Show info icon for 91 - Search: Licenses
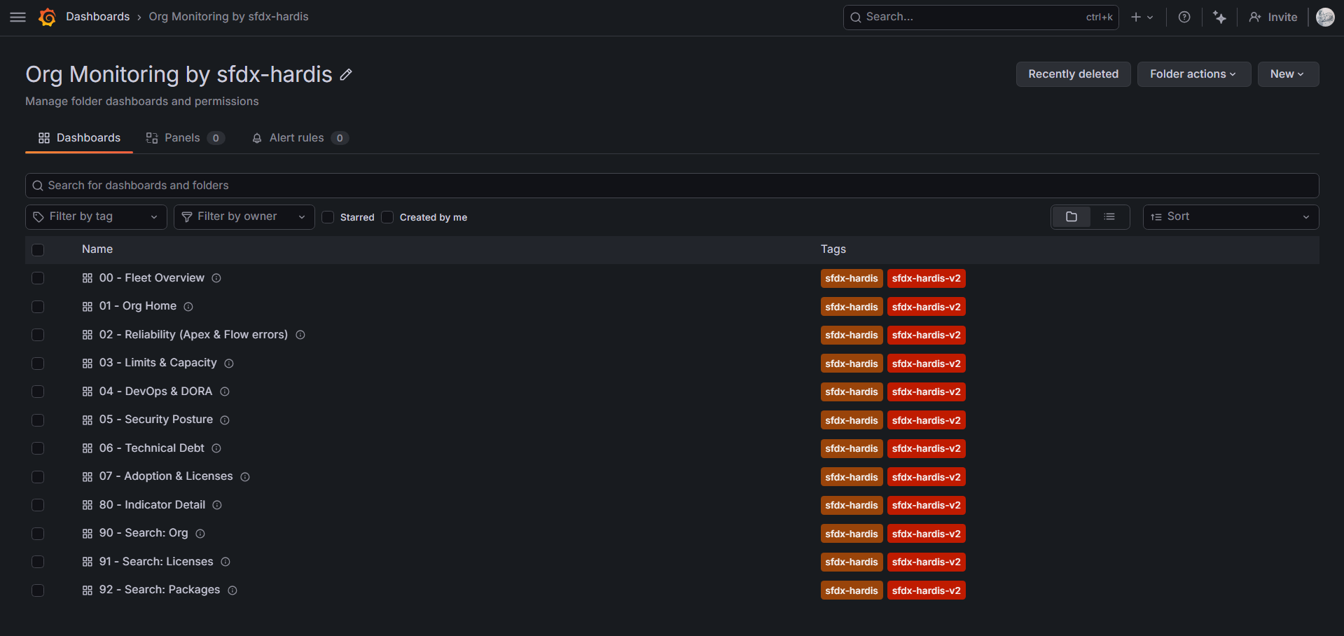The height and width of the screenshot is (636, 1344). [x=226, y=562]
